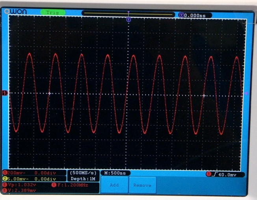Click the channel 1 200mv scale readout
The height and width of the screenshot is (200, 257).
pyautogui.click(x=17, y=173)
